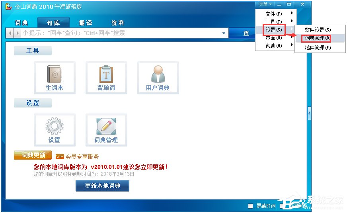The width and height of the screenshot is (347, 213).
Task: Open the 生词本 notebook icon
Action: pyautogui.click(x=55, y=78)
